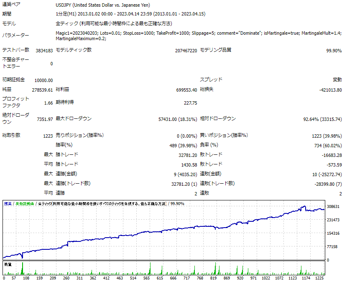347x282 pixels.
Task: Click the 有効証拠金 equity legend label
Action: click(25, 204)
